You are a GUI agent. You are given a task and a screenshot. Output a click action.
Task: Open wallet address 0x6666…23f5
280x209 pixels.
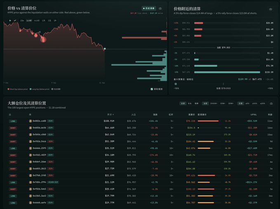(39, 148)
